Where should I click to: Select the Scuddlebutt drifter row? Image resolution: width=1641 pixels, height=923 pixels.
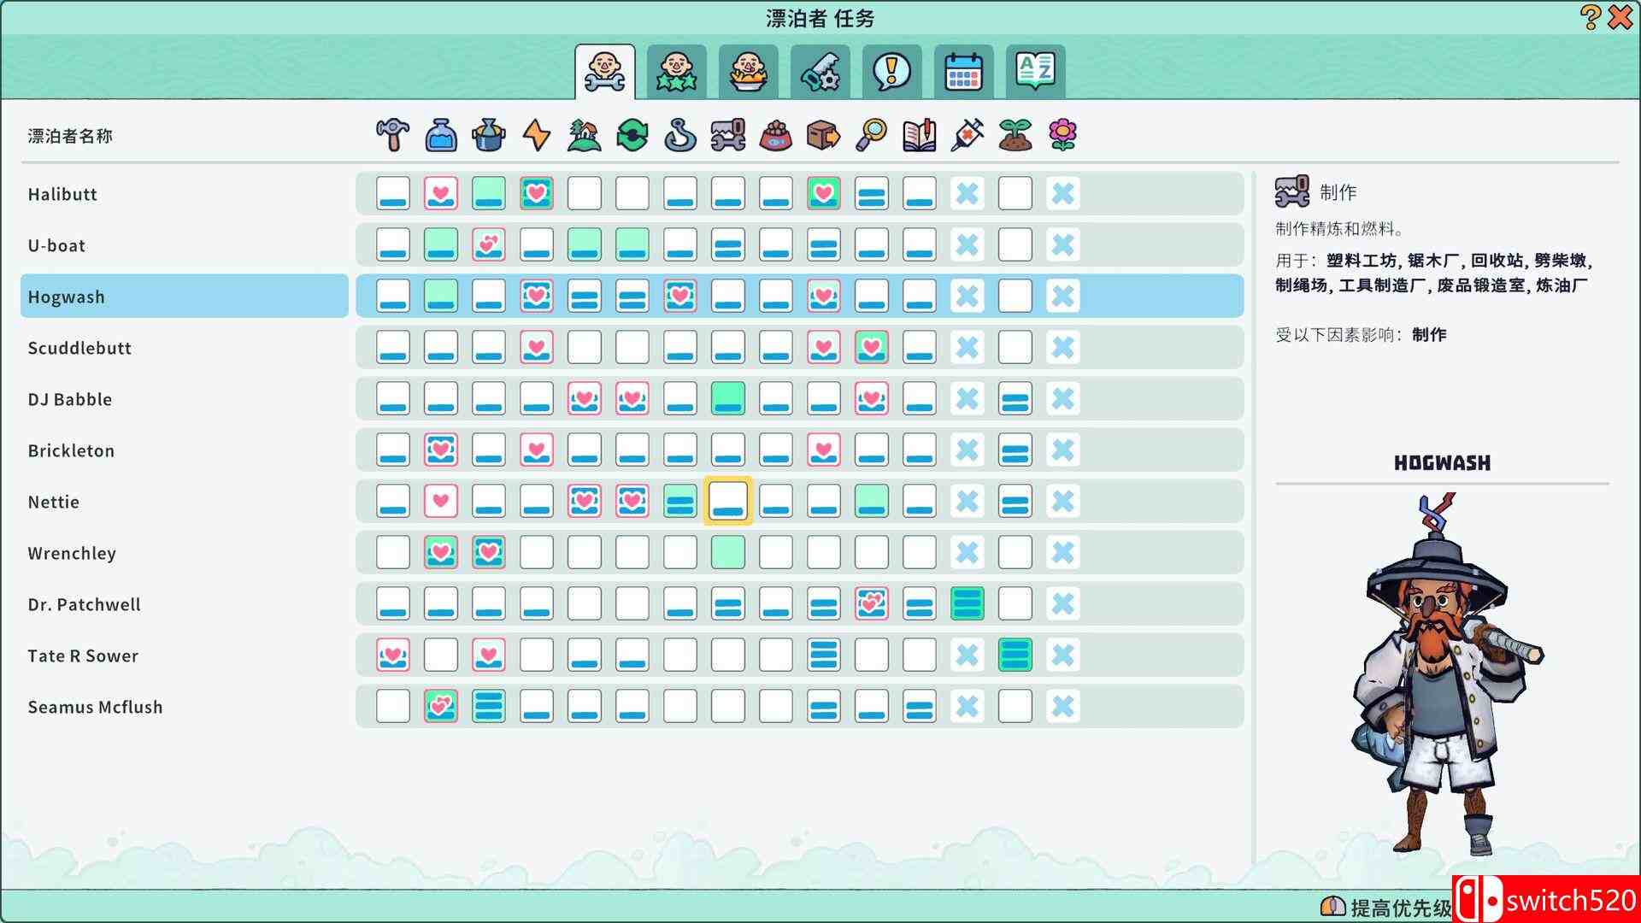(x=79, y=348)
